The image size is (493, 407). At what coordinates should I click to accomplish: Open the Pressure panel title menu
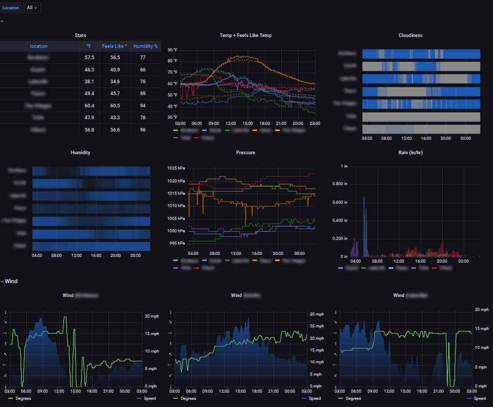(246, 153)
